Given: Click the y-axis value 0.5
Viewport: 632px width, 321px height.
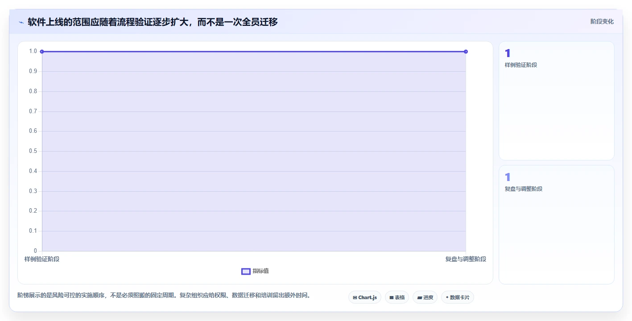Looking at the screenshot, I should tap(33, 151).
